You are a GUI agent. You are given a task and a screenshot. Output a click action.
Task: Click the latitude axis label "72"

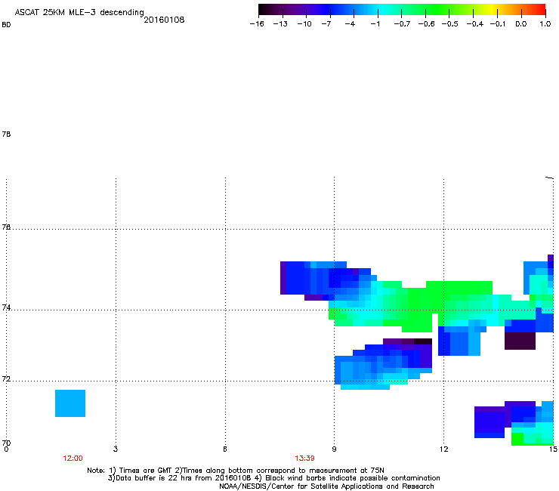(6, 378)
